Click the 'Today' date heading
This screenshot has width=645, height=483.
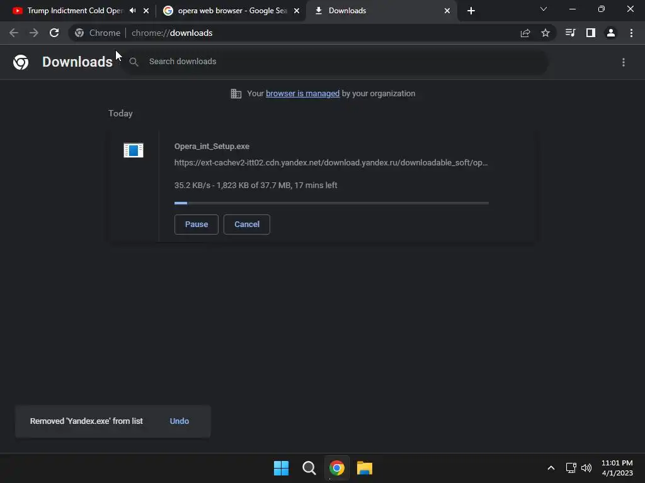120,113
